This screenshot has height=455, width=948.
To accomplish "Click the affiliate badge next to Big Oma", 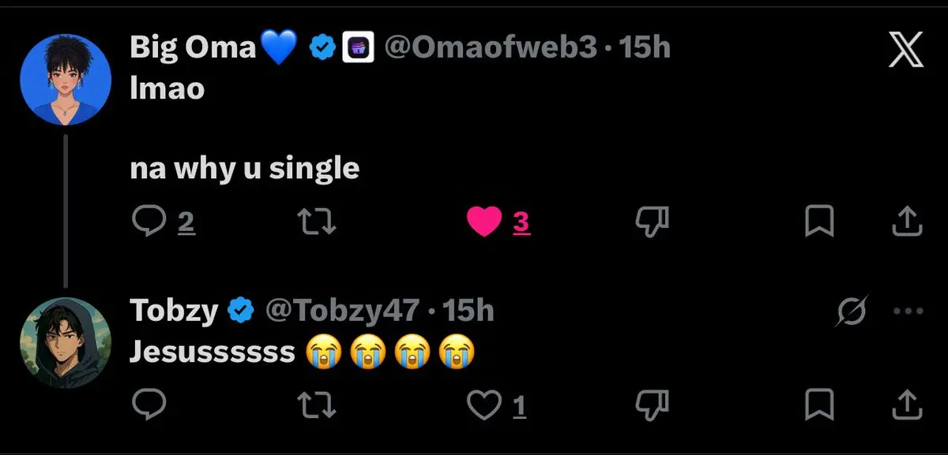I will [x=357, y=49].
